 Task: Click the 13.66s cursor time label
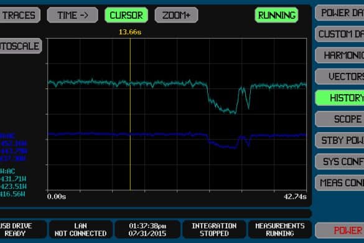(x=130, y=32)
